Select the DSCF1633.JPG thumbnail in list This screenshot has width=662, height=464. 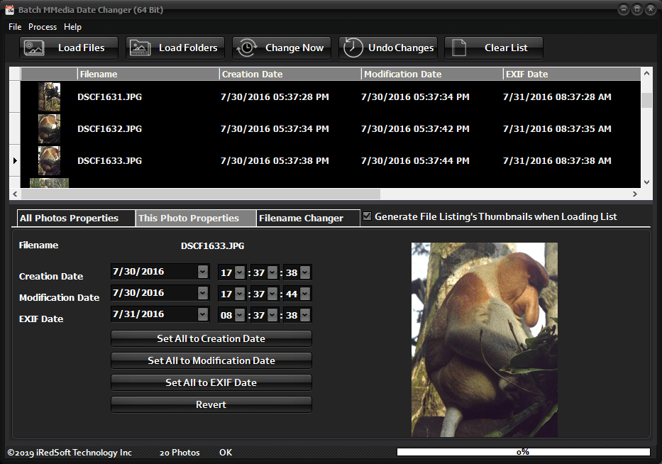tap(50, 161)
